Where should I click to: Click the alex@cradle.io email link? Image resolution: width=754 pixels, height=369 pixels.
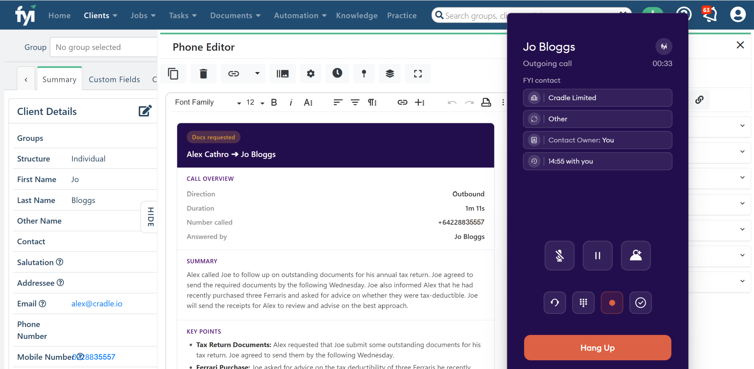[x=97, y=304]
